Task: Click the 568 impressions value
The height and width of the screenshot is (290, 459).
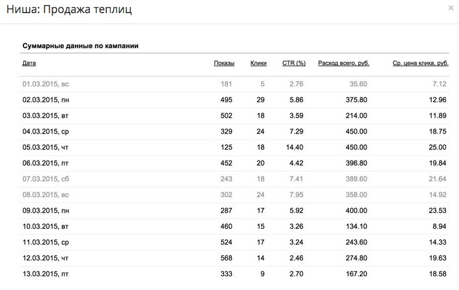Action: point(226,258)
